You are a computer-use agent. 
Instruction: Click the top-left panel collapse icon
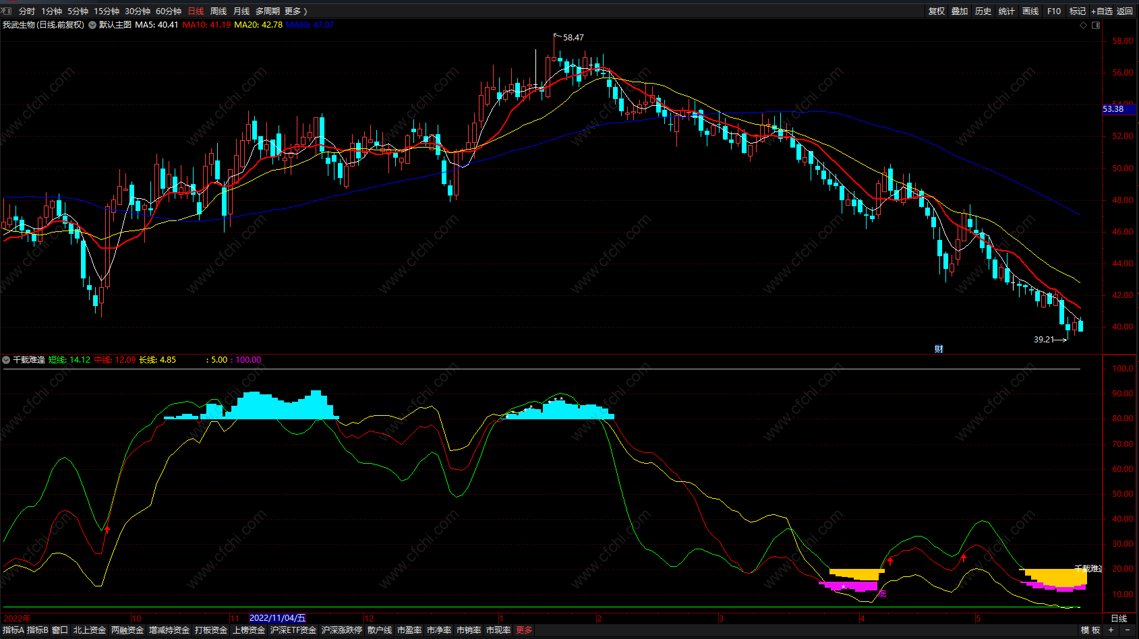pyautogui.click(x=7, y=11)
